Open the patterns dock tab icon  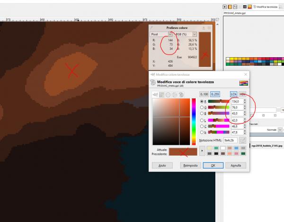tap(230, 7)
